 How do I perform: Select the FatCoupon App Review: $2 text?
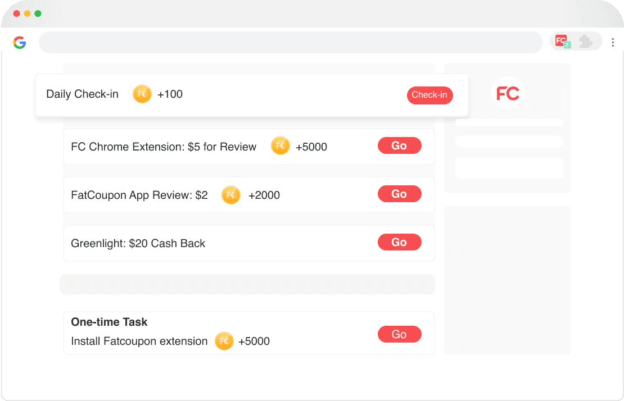[x=139, y=195]
